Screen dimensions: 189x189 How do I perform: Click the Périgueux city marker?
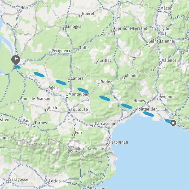(x=50, y=53)
